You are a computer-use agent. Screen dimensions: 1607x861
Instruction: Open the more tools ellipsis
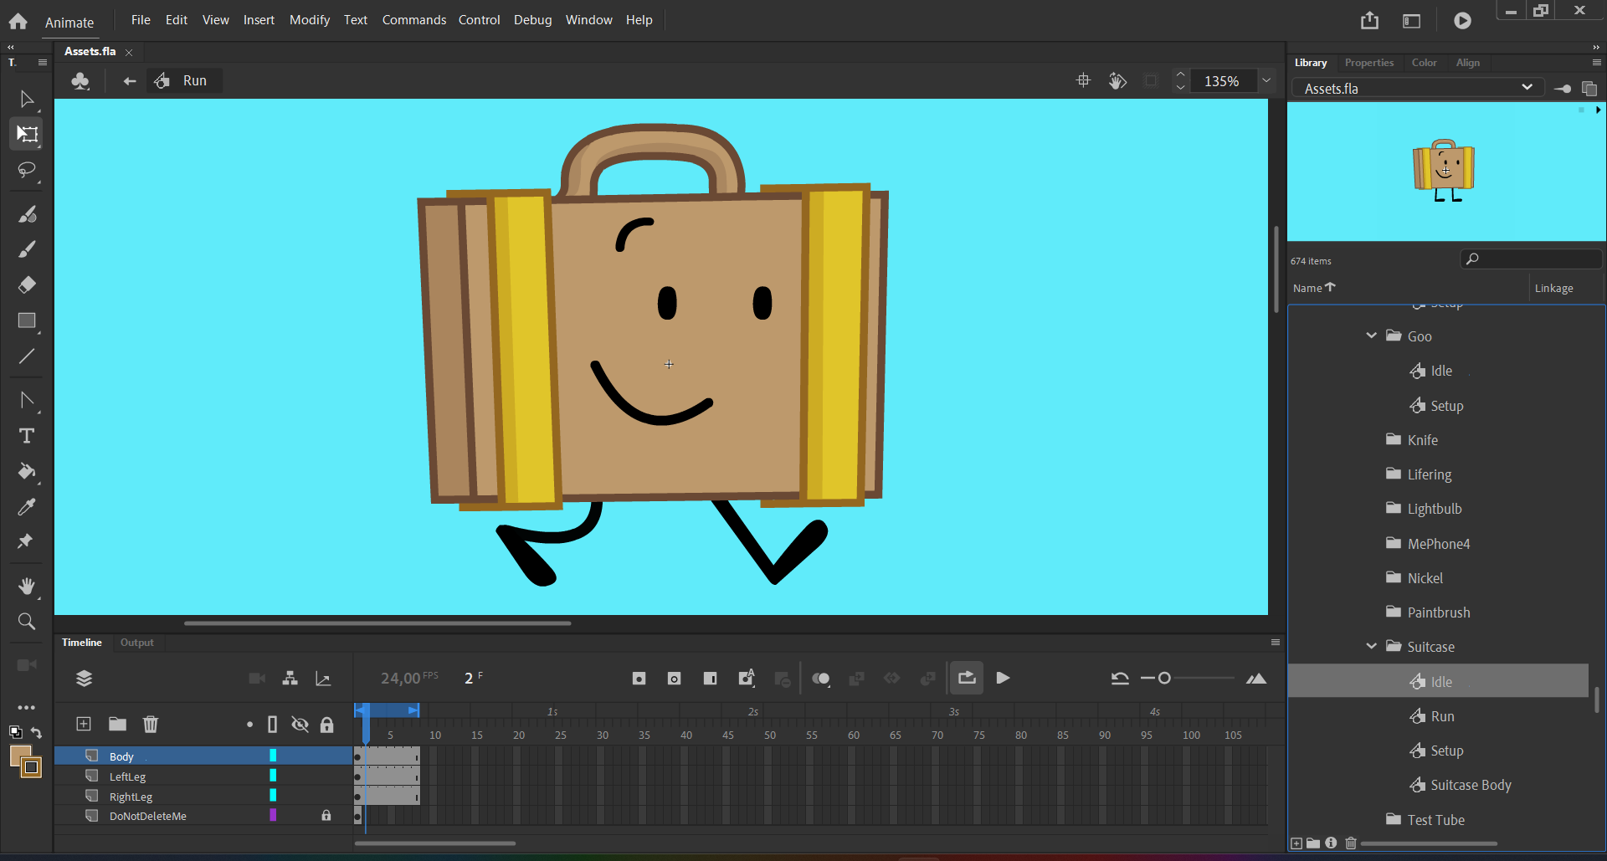tap(27, 707)
